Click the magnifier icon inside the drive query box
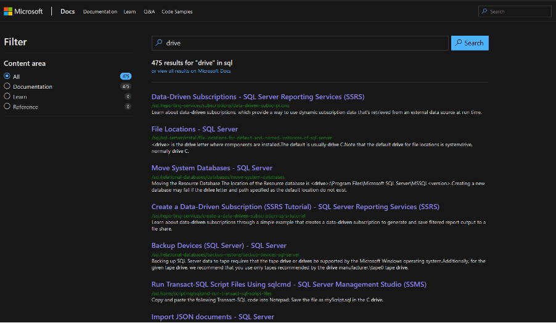This screenshot has width=556, height=323. click(x=159, y=43)
